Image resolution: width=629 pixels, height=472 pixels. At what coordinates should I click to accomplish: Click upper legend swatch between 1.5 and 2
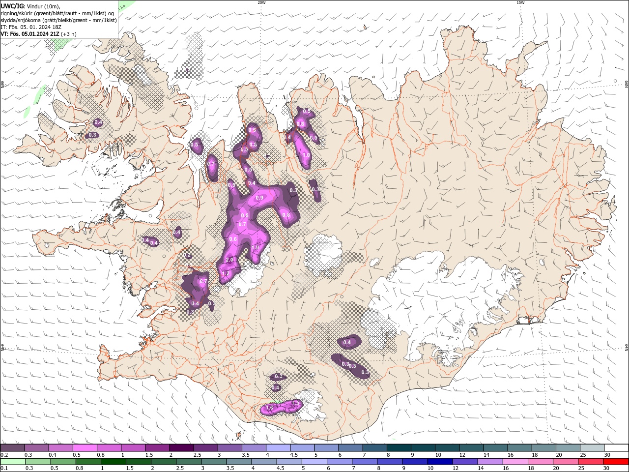(157, 447)
